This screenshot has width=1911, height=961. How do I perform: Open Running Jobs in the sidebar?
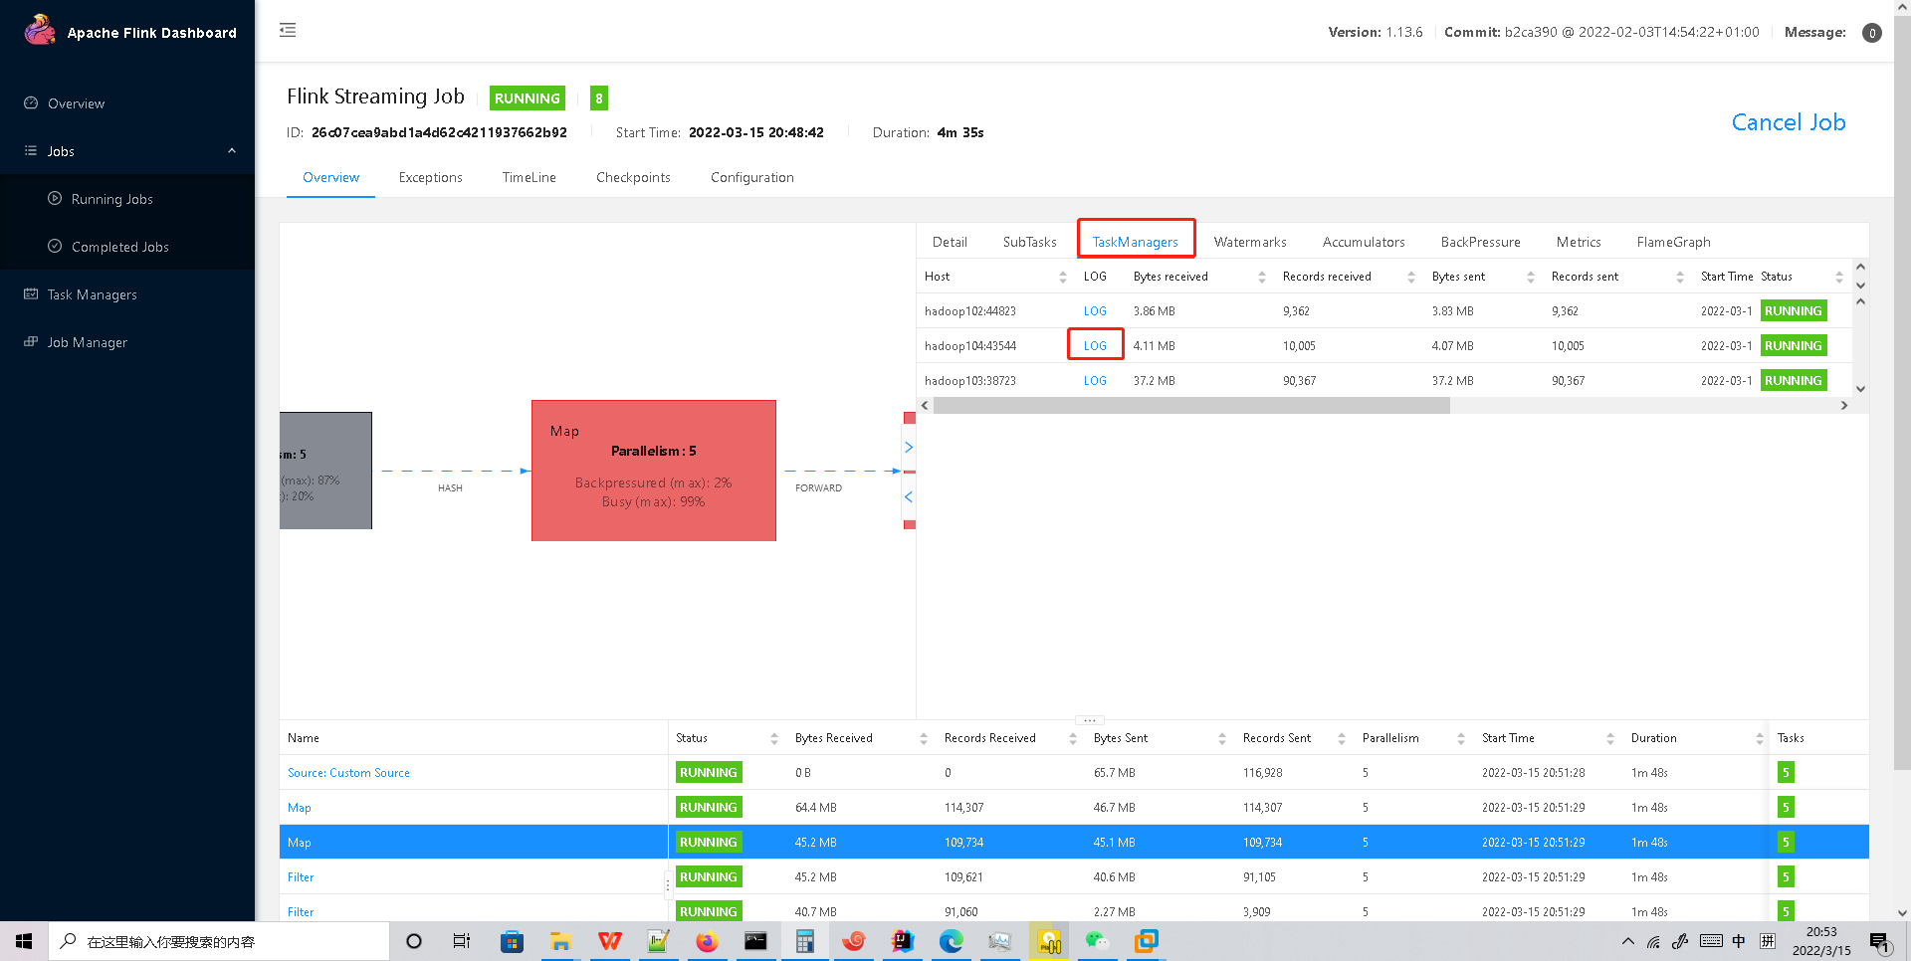point(111,199)
